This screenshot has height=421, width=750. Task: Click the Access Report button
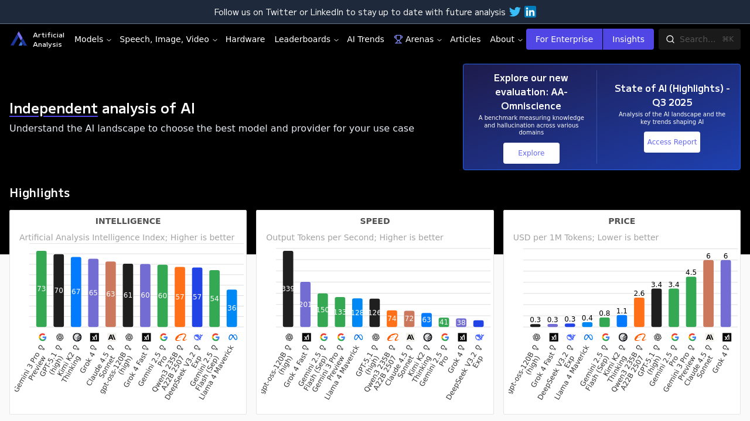[671, 142]
